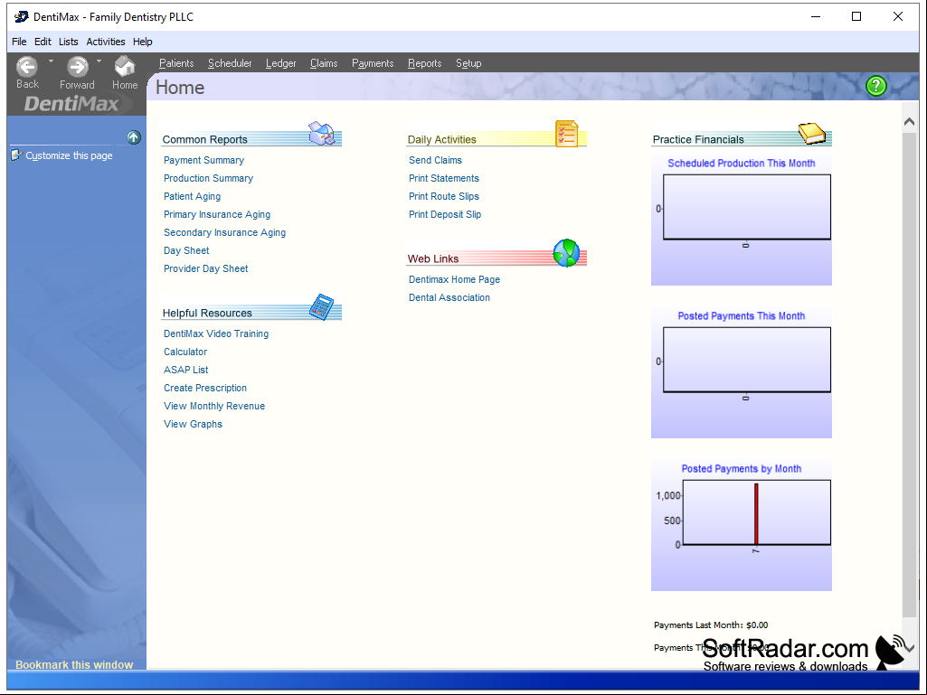This screenshot has width=927, height=695.
Task: Click the green up-arrow collapse icon in sidebar
Action: [134, 137]
